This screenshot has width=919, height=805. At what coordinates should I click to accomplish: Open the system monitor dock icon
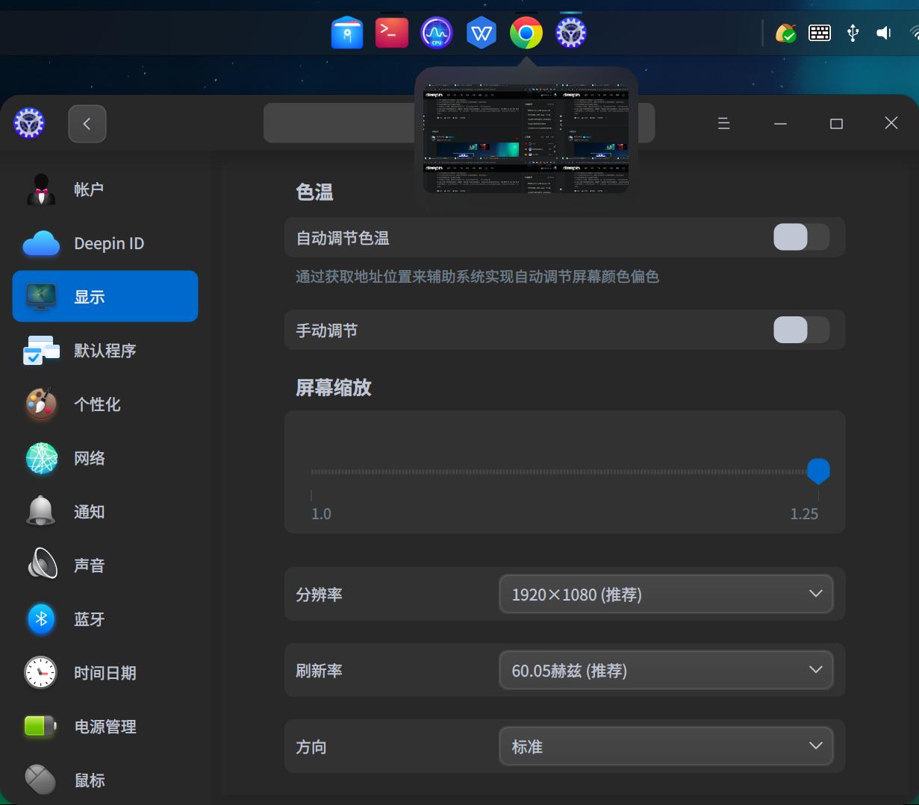437,33
